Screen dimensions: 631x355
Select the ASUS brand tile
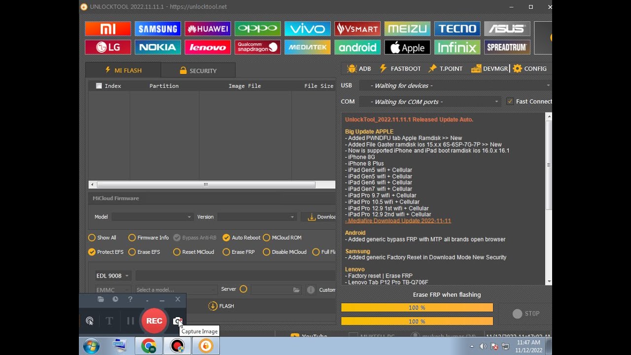pos(507,29)
